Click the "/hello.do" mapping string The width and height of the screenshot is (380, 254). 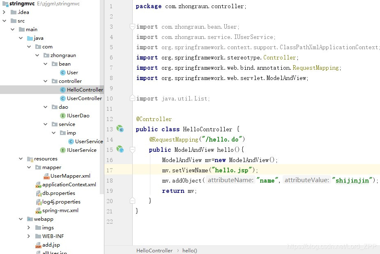tap(222, 140)
